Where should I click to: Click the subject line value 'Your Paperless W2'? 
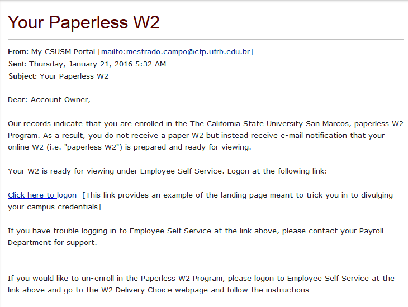tap(74, 76)
